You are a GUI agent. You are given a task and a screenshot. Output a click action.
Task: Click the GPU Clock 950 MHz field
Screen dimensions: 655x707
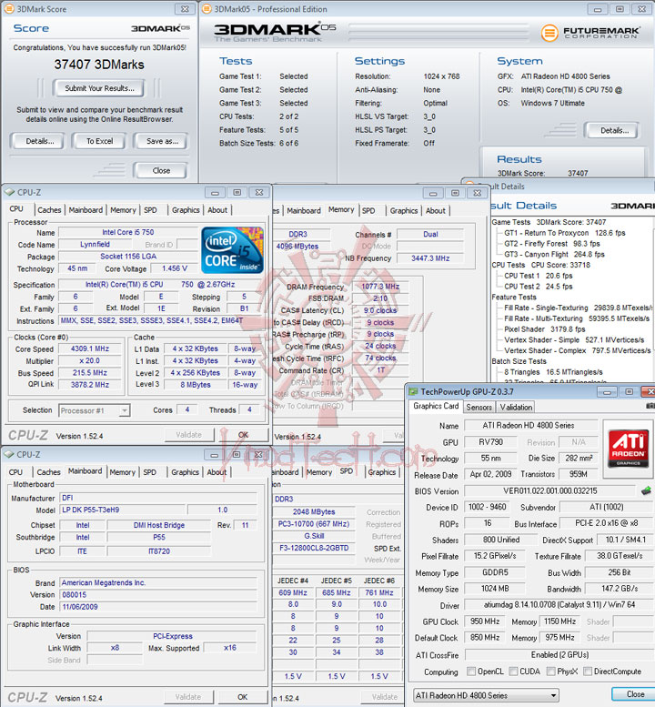pyautogui.click(x=485, y=621)
